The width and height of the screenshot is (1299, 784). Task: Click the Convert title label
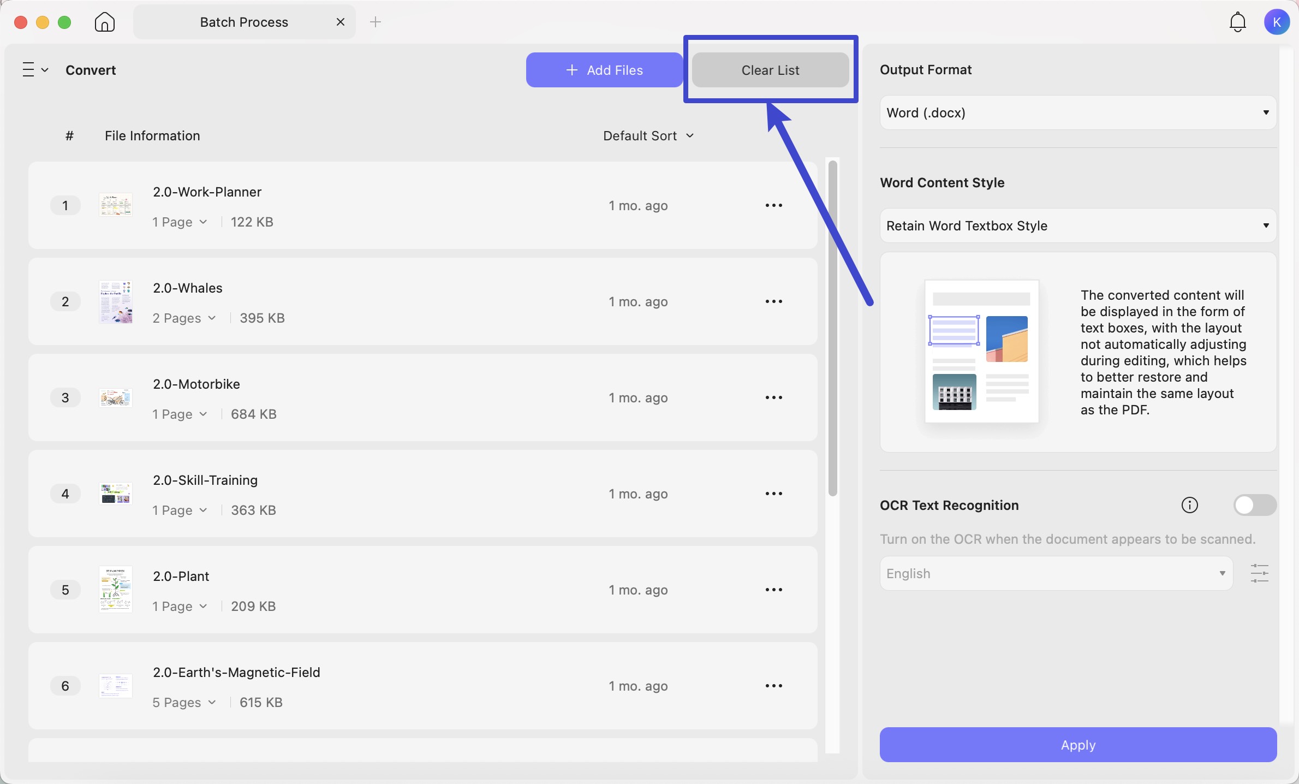(91, 70)
